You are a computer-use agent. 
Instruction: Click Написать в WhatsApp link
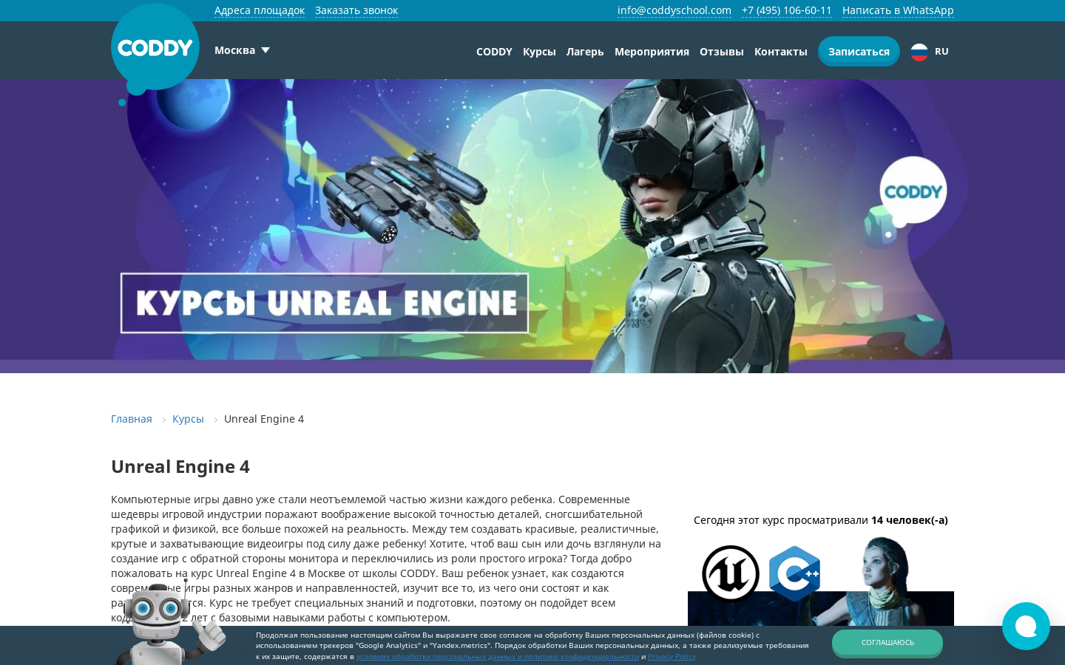(898, 10)
